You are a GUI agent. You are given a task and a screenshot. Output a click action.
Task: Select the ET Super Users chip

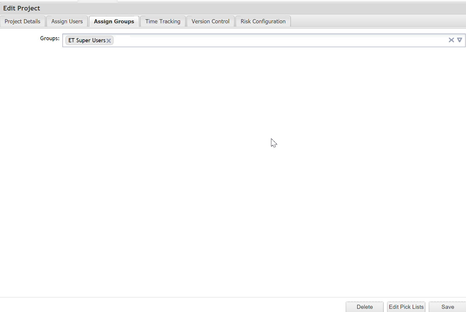pos(87,40)
